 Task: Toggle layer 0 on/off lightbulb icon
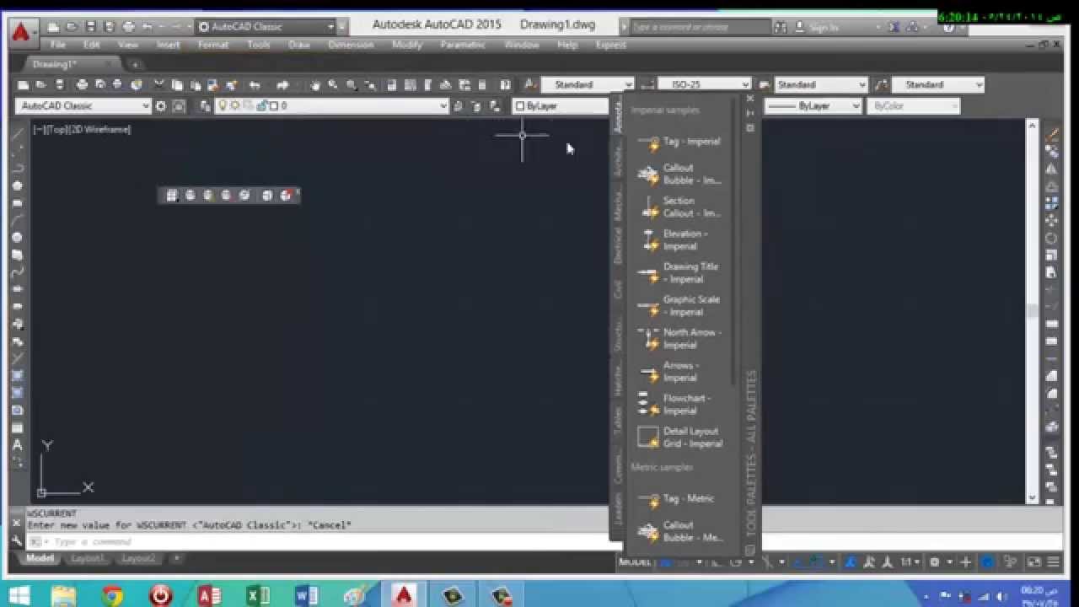[x=223, y=106]
